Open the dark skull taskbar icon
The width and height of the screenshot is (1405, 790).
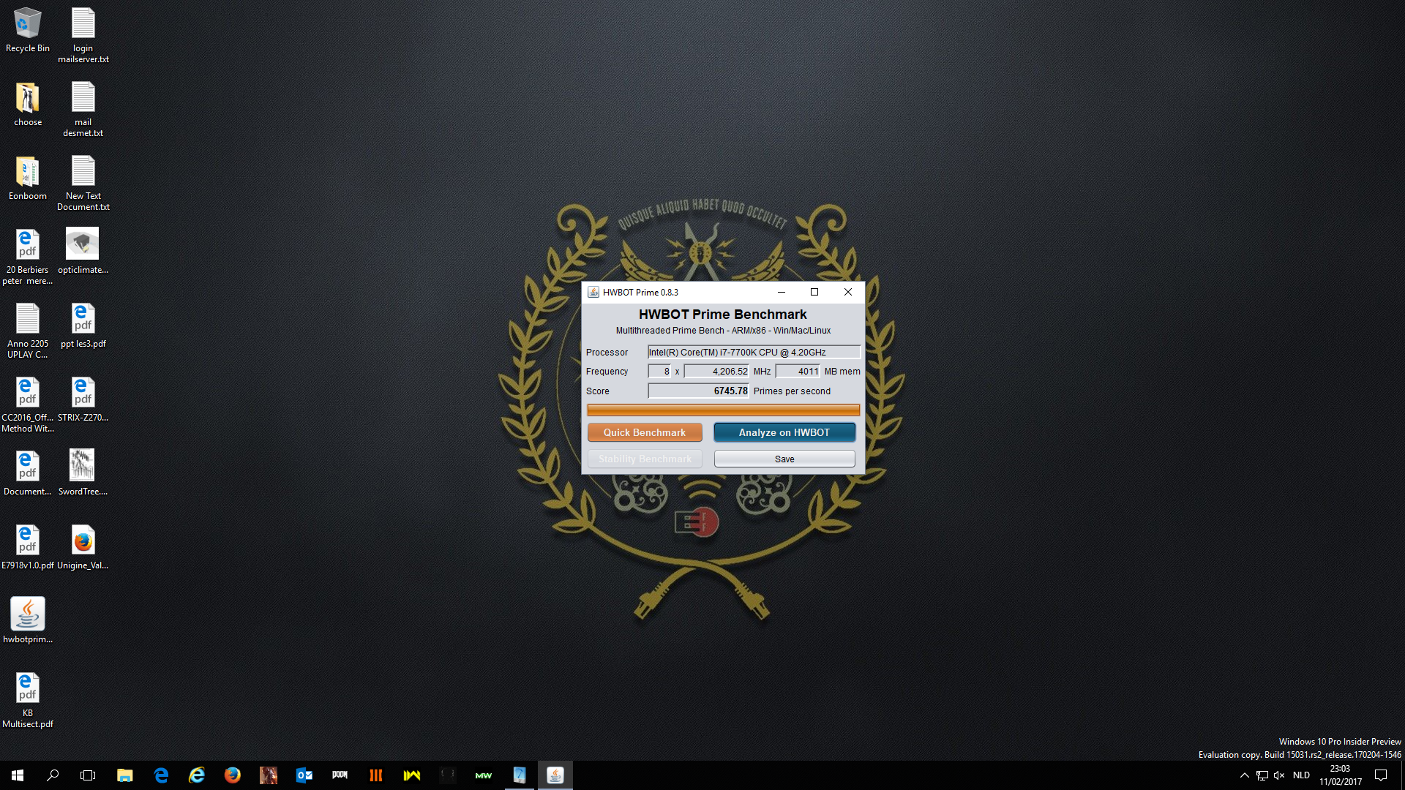tap(448, 775)
